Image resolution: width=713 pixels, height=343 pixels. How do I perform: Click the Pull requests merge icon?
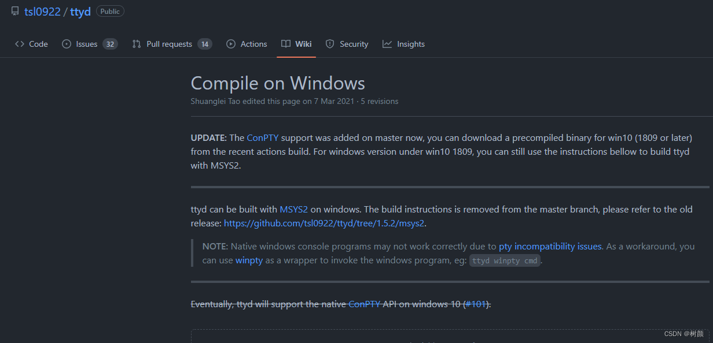tap(135, 44)
